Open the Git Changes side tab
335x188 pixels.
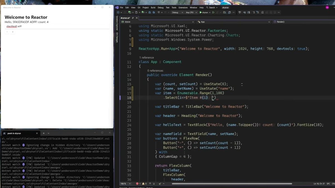coord(117,37)
